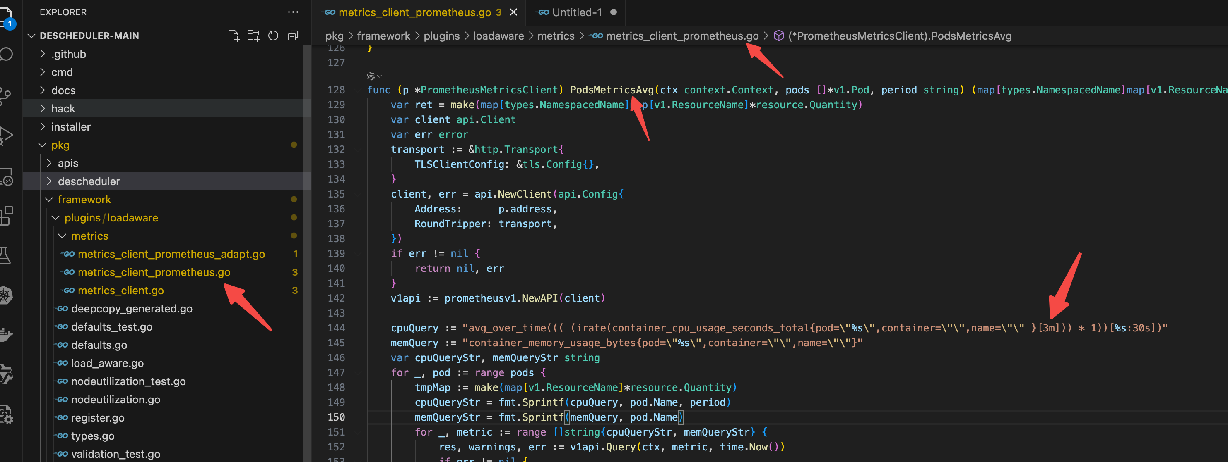Open the Extensions view in activity bar
The height and width of the screenshot is (462, 1228).
click(6, 216)
